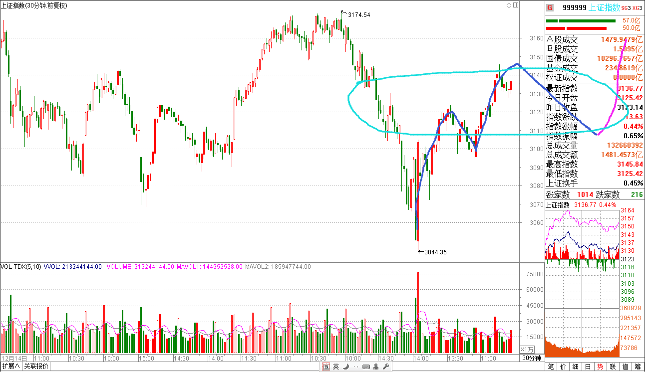Screen dimensions: 645x372
Task: Switch to the 关联报价 tab
Action: pyautogui.click(x=36, y=367)
